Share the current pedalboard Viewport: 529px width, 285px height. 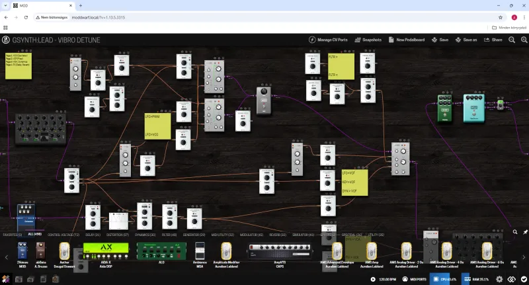coord(493,40)
